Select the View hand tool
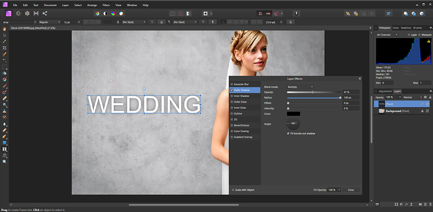 (x=5, y=29)
